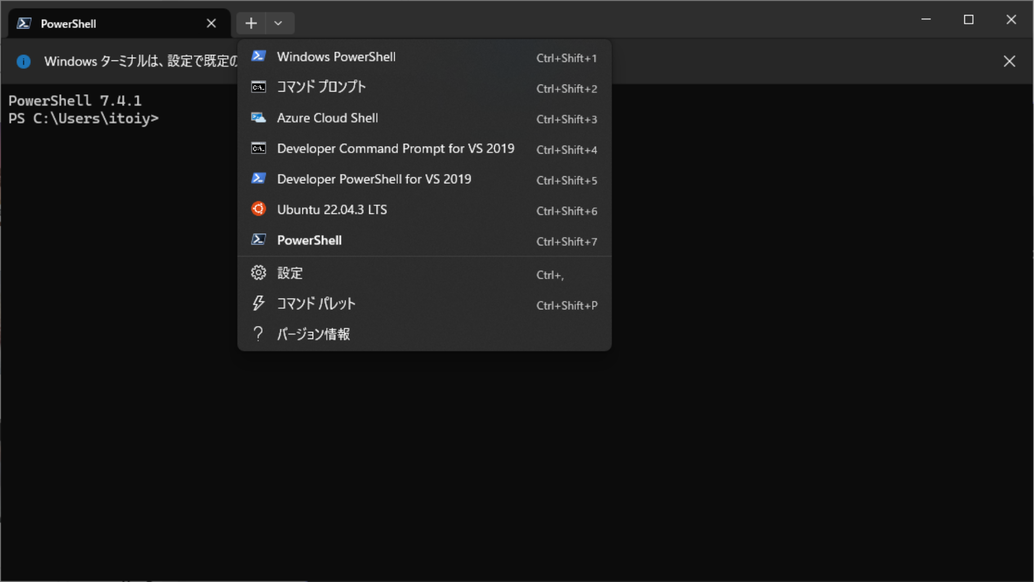Select the bold PowerShell menu entry
The width and height of the screenshot is (1035, 582).
click(424, 240)
